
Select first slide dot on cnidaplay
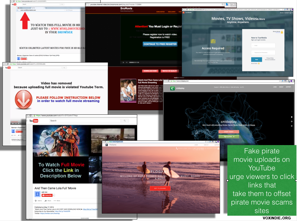pos(291,117)
